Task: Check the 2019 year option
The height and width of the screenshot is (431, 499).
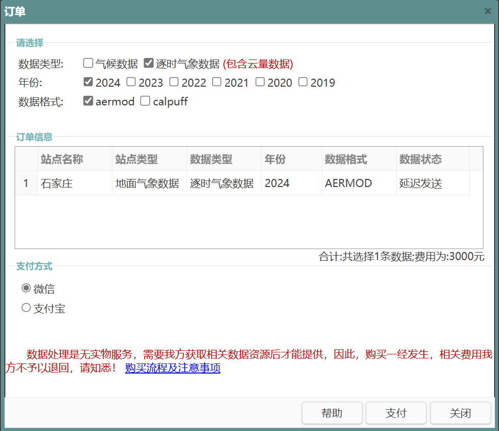Action: tap(303, 82)
